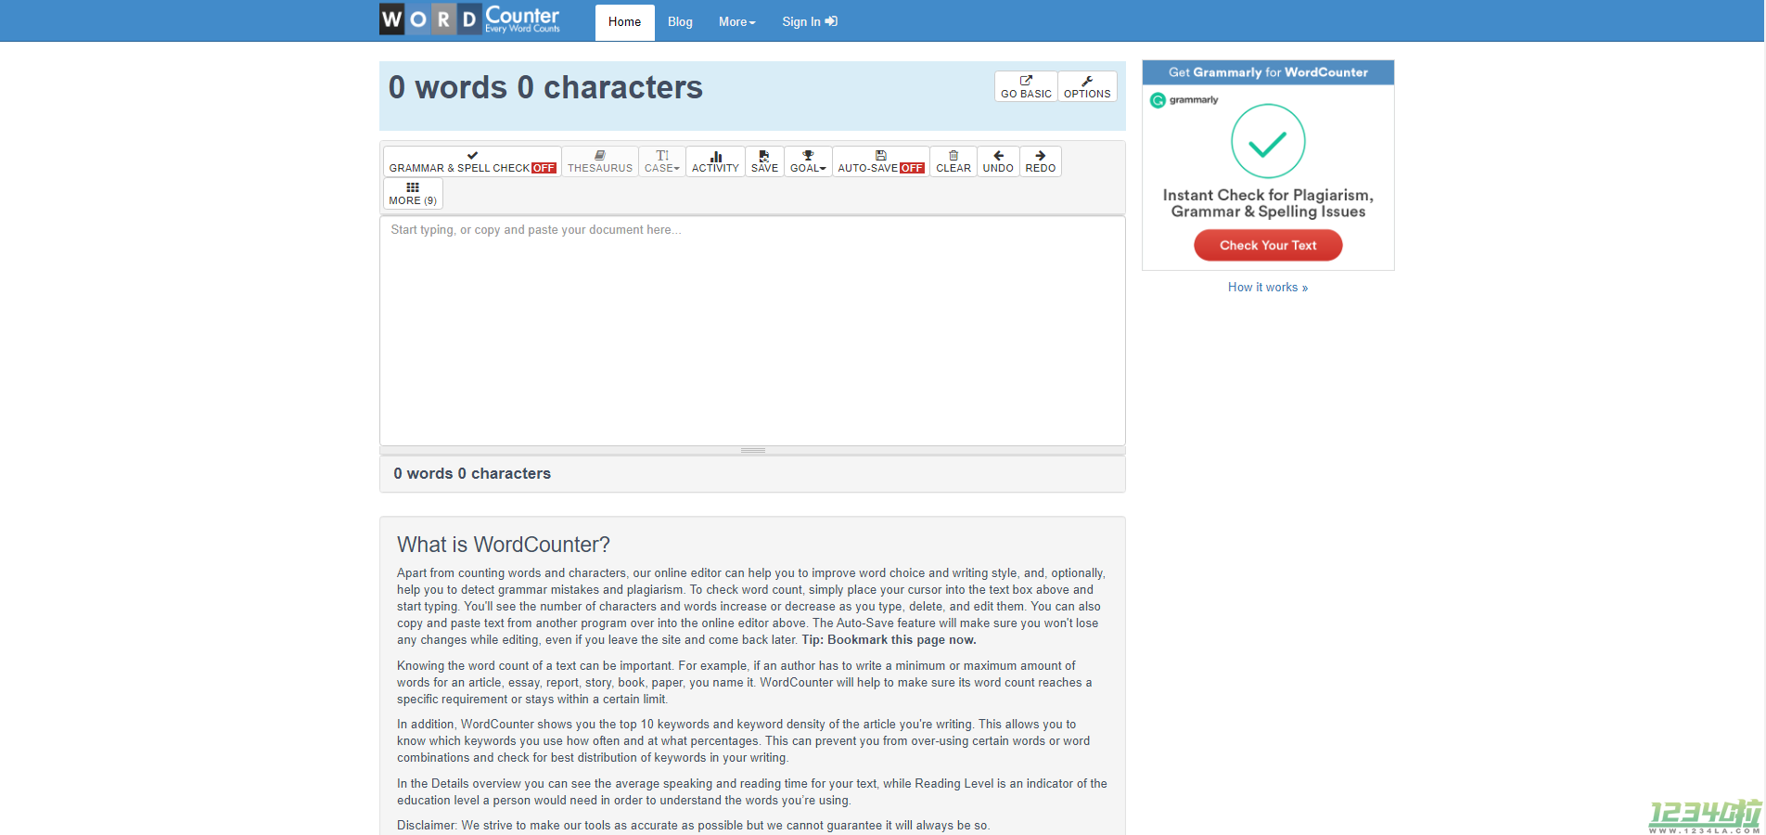
Task: Click the Sign In link
Action: point(810,22)
